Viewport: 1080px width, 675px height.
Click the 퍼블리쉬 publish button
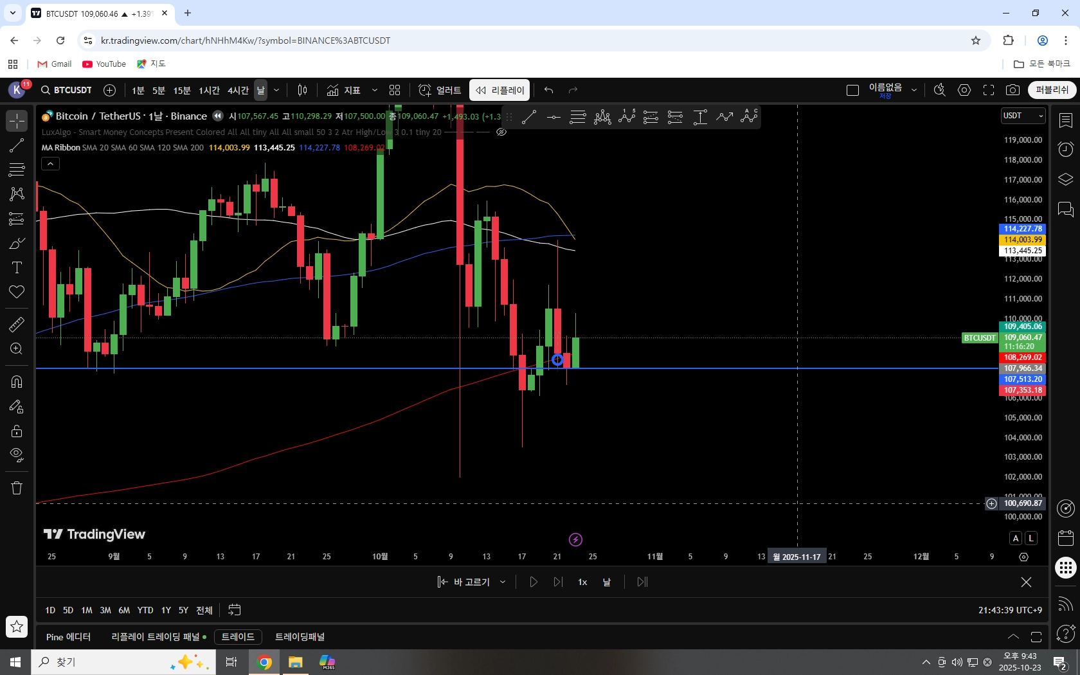[x=1052, y=90]
